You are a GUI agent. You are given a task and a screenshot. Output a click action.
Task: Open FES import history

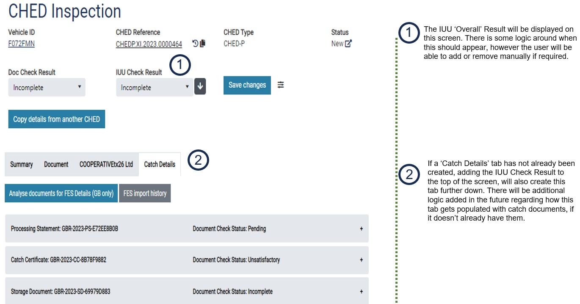pyautogui.click(x=145, y=193)
